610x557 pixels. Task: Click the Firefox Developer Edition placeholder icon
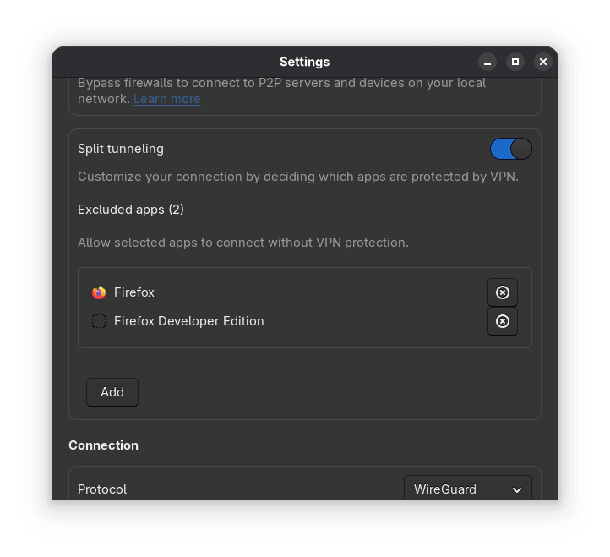point(99,321)
